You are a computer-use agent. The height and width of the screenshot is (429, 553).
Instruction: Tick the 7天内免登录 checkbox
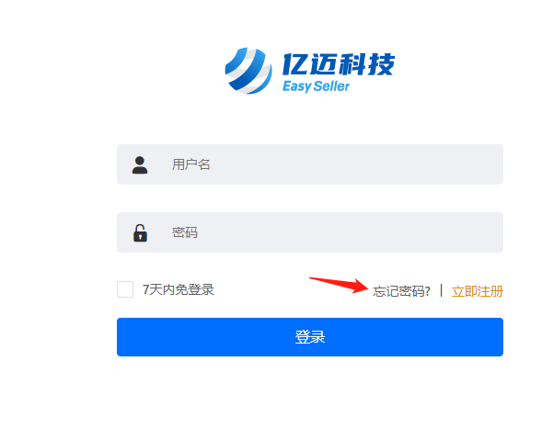125,289
